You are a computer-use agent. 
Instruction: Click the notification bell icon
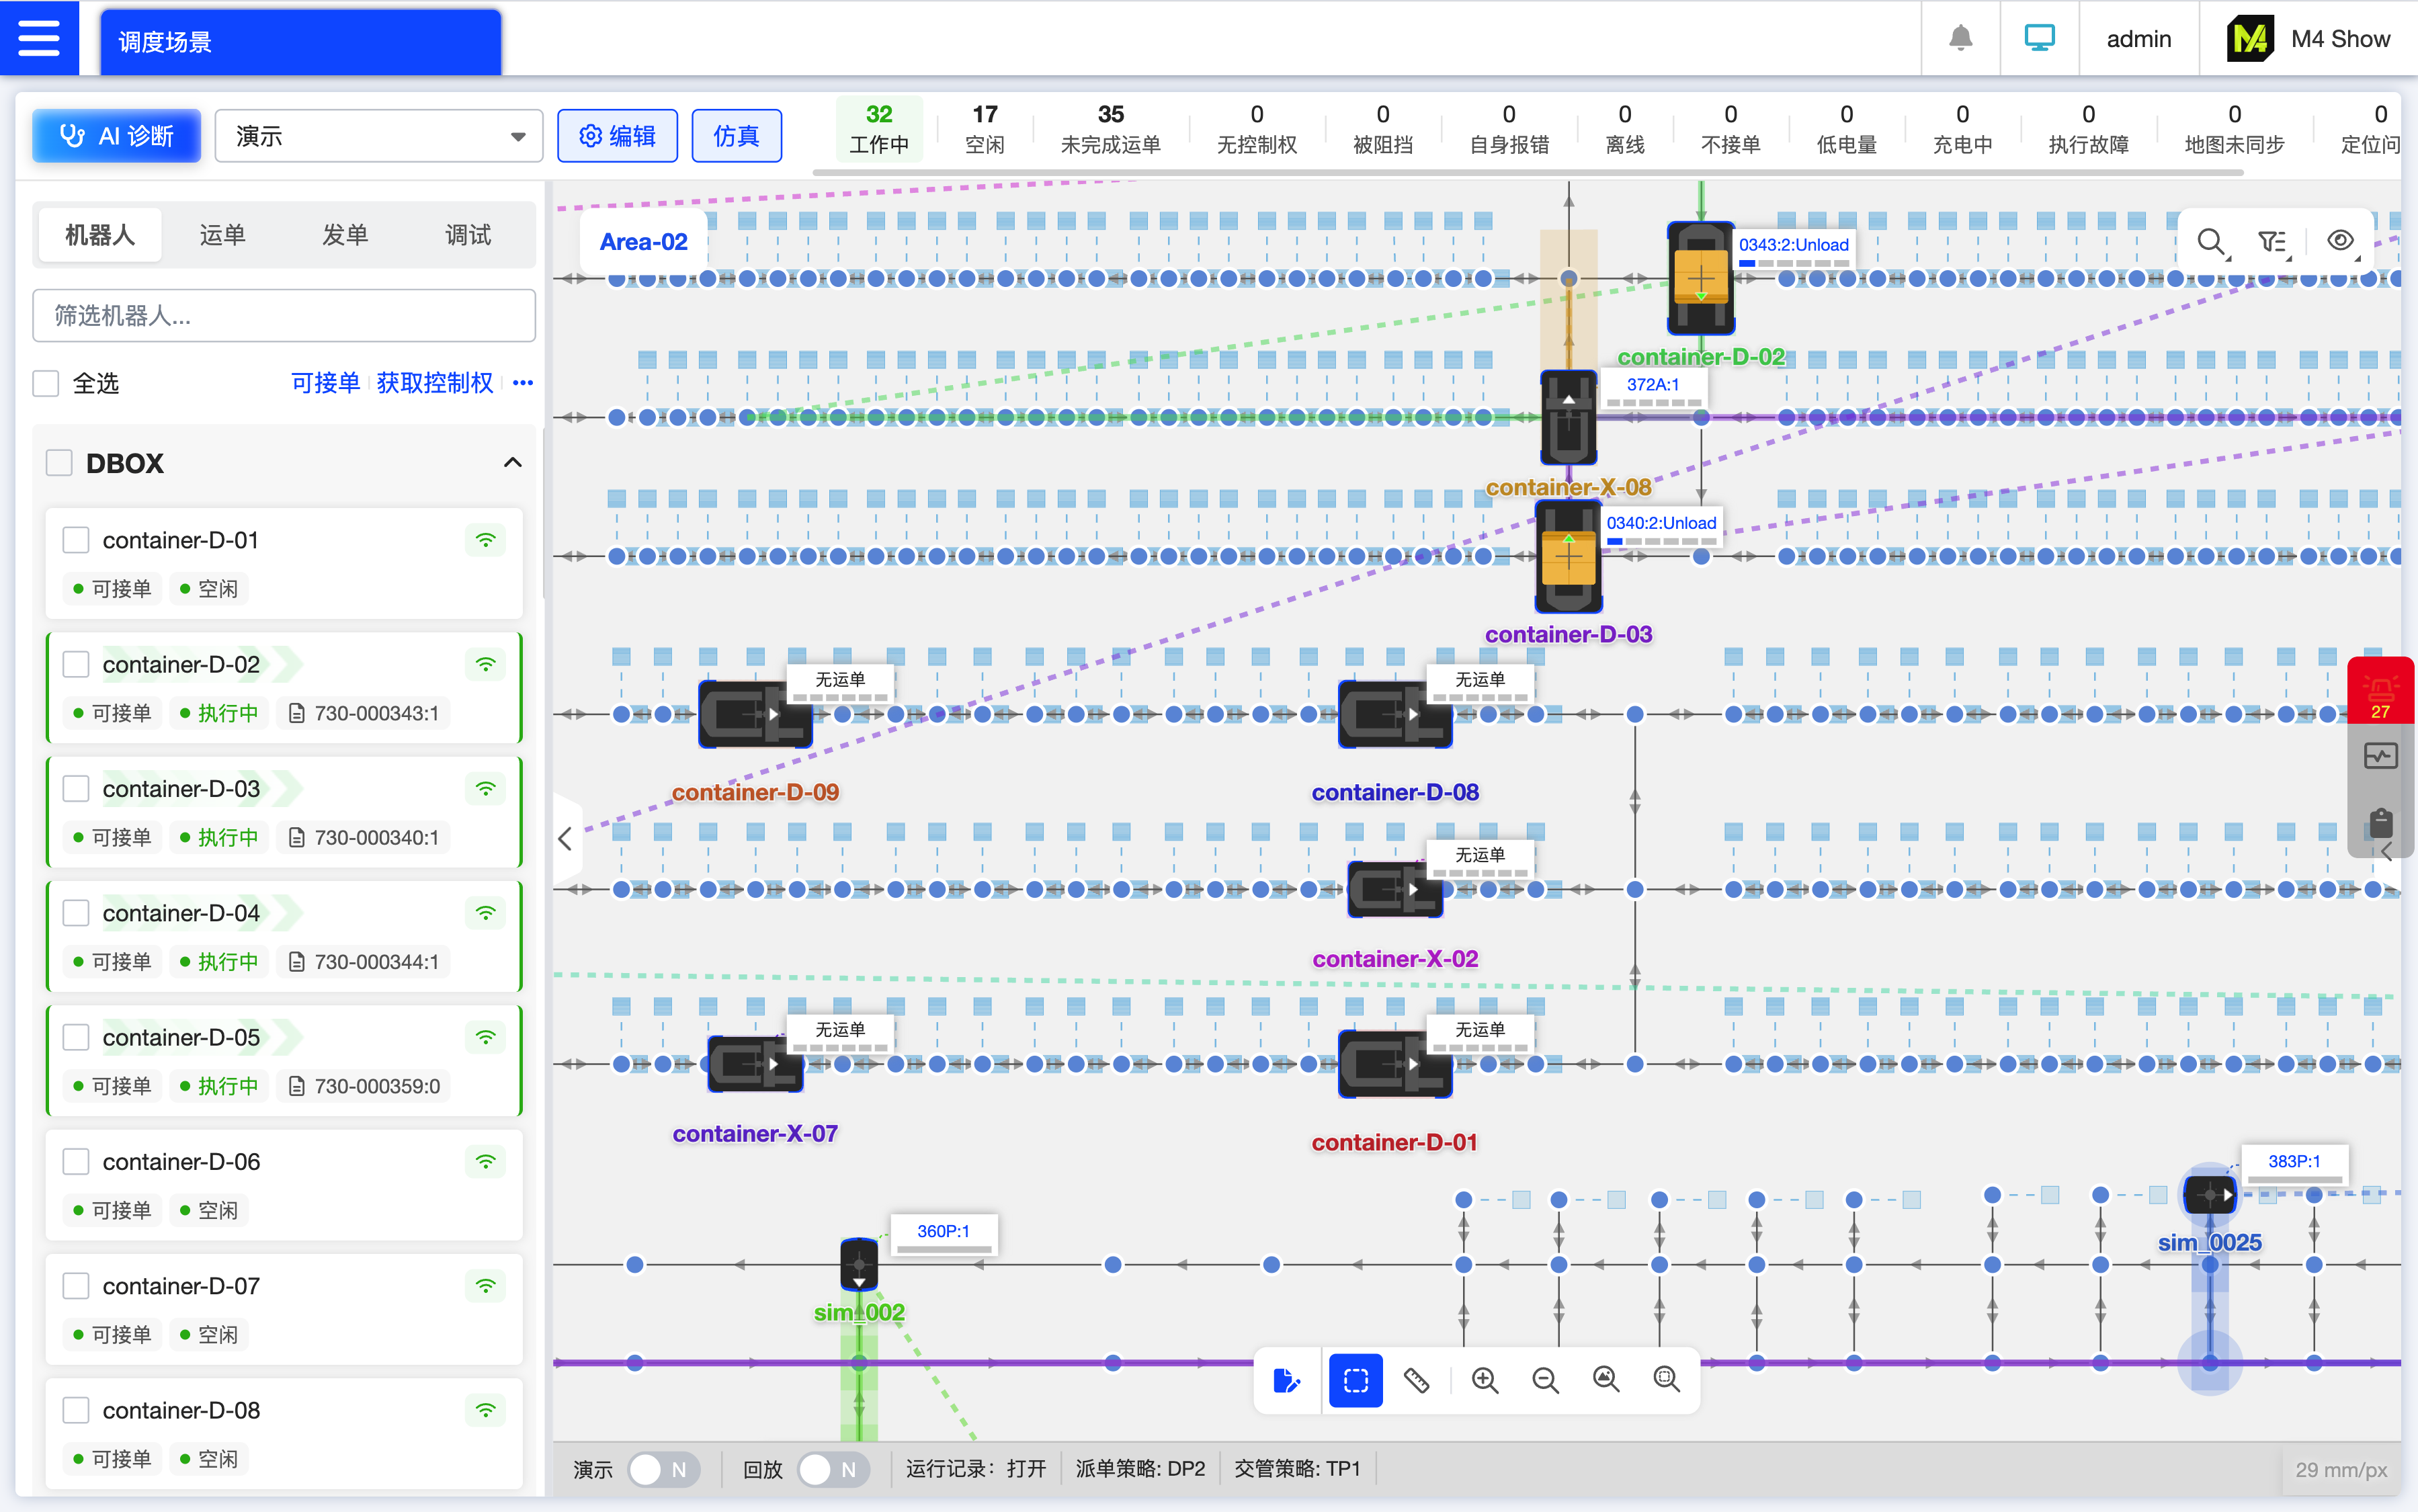tap(1960, 38)
